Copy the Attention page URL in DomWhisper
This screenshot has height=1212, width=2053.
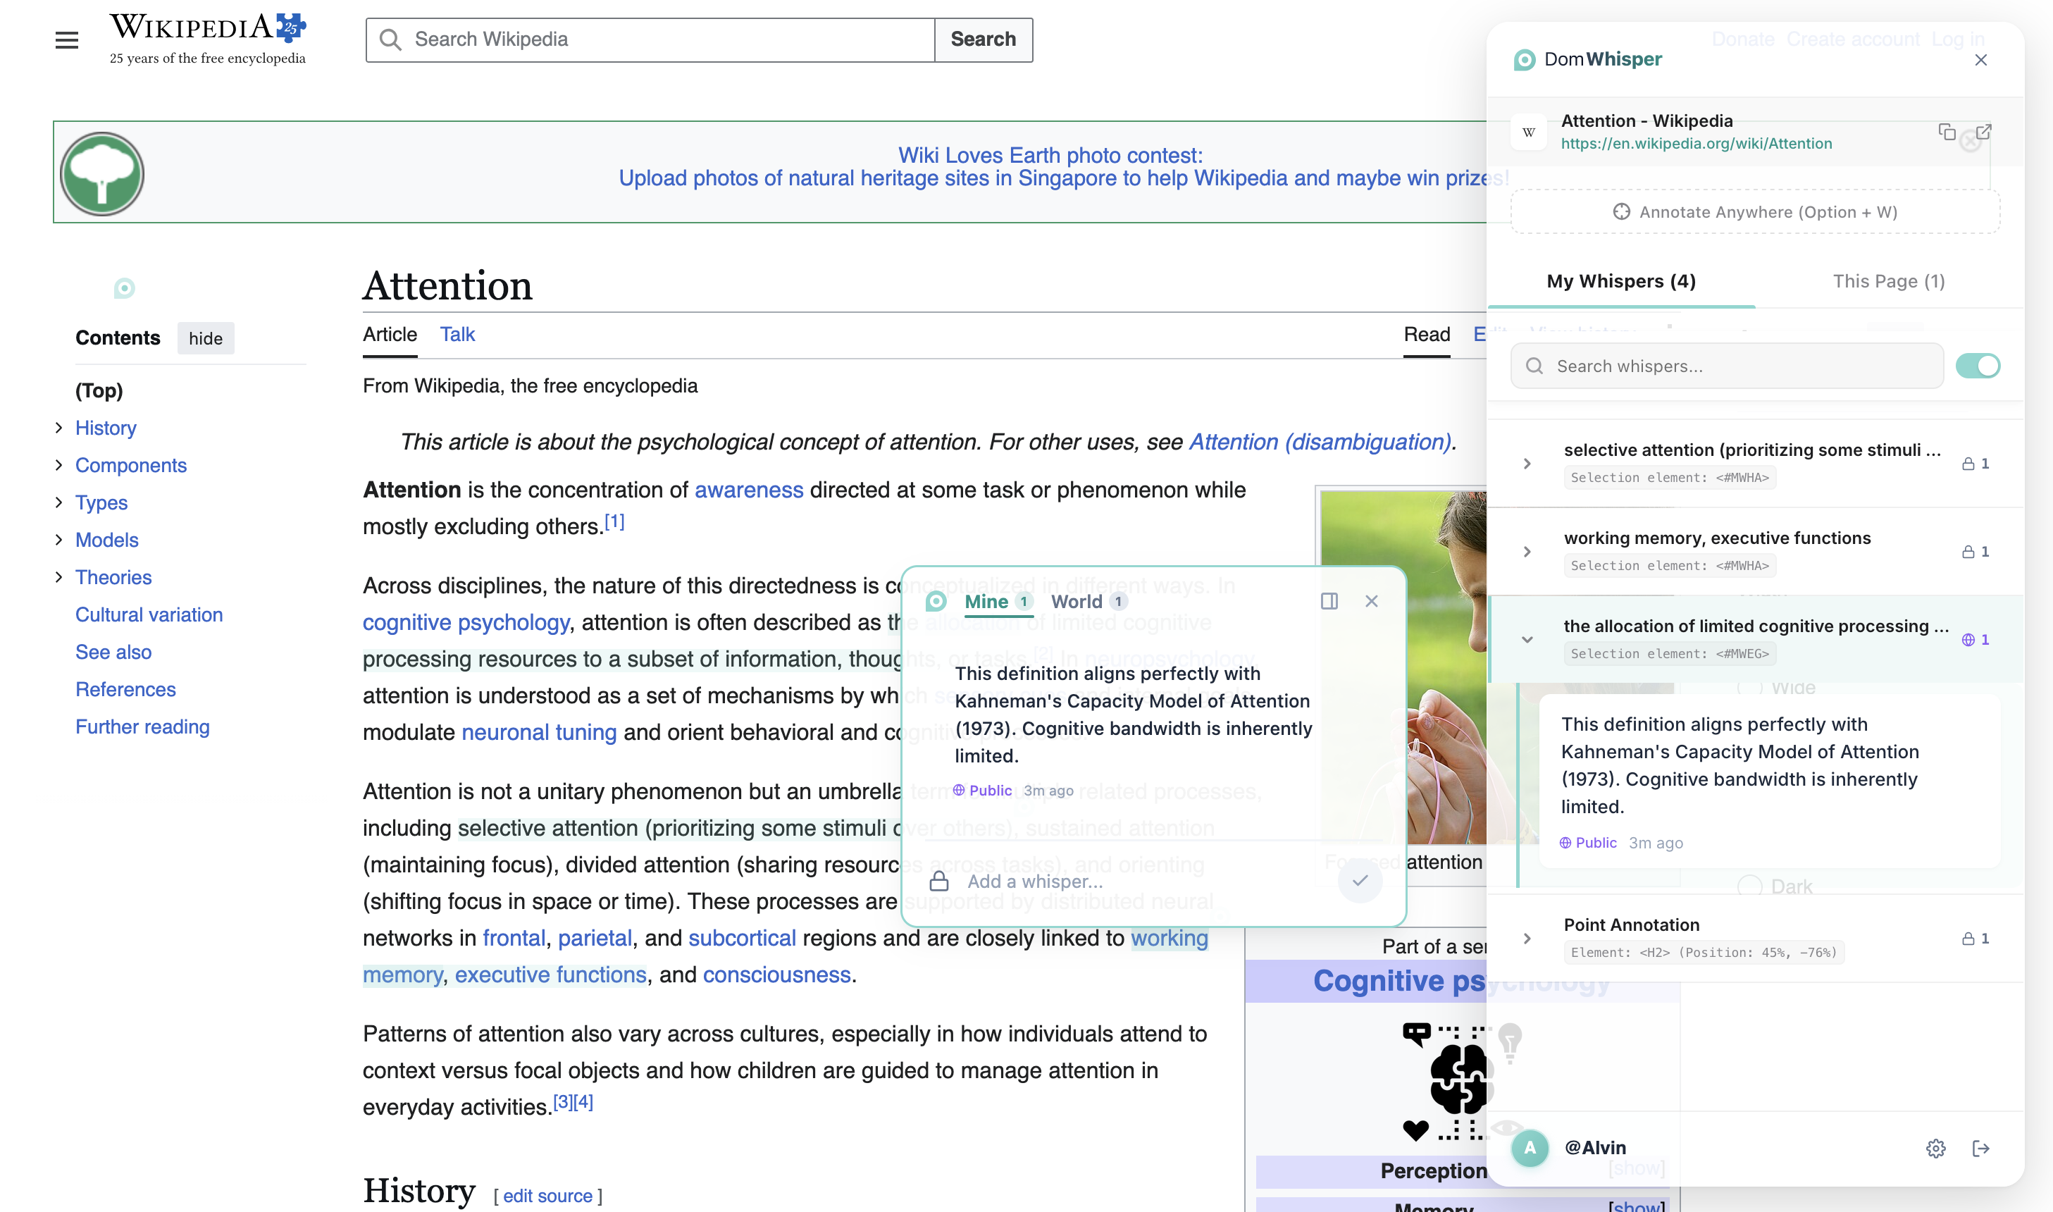pyautogui.click(x=1946, y=132)
